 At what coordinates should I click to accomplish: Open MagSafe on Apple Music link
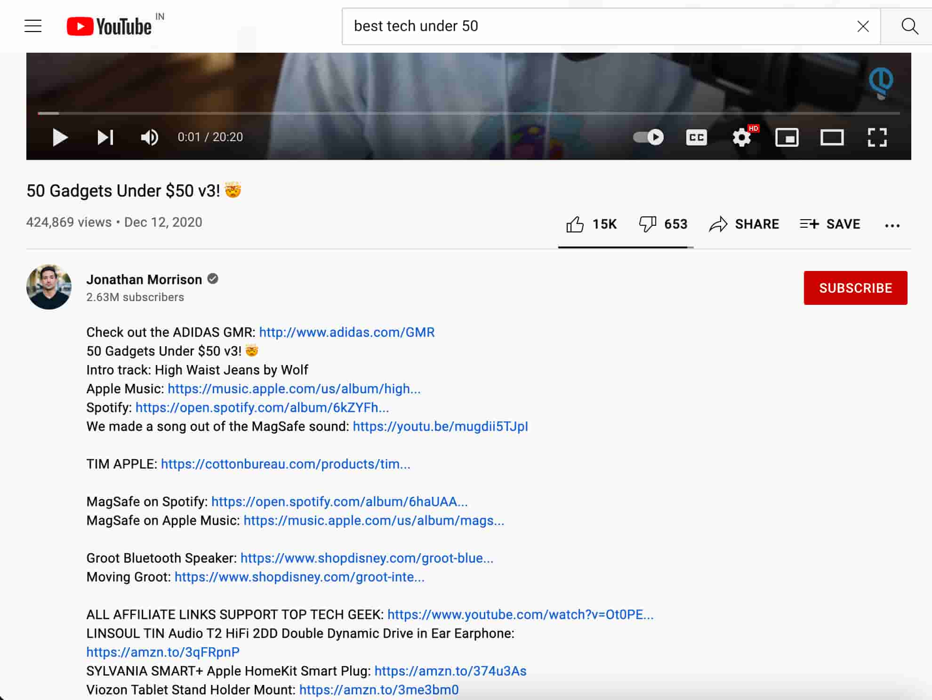(x=374, y=520)
